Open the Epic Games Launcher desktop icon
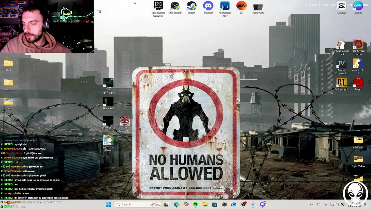This screenshot has width=371, height=209. point(158,9)
